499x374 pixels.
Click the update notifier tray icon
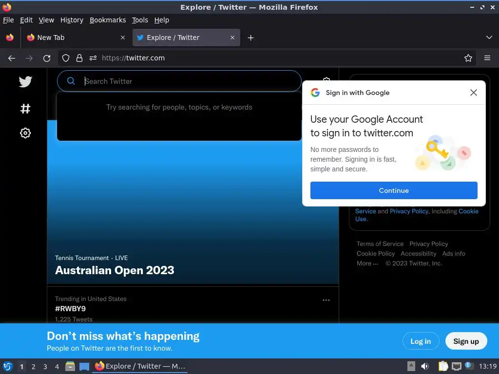tap(469, 366)
